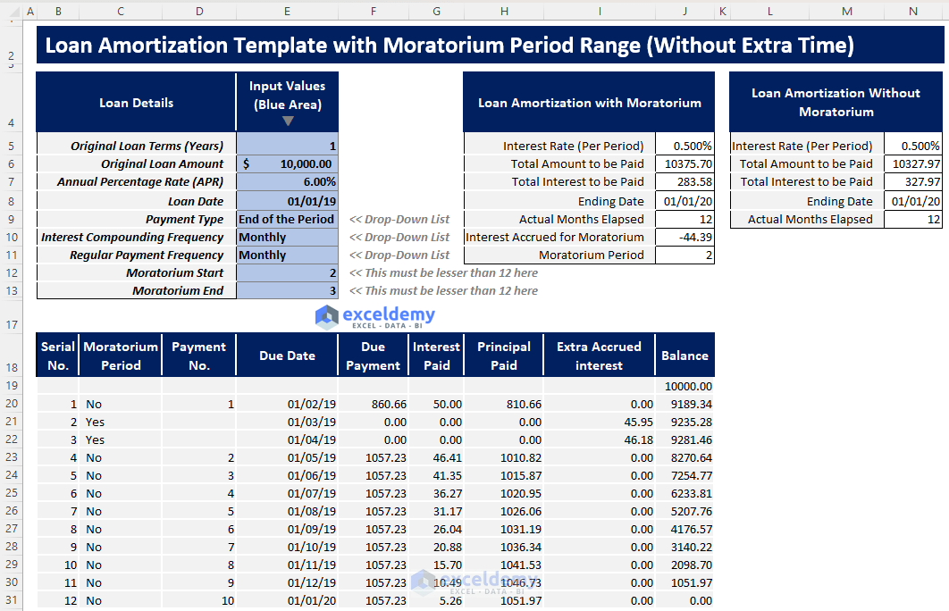The image size is (949, 611).
Task: Select Due Payment cell 860.66
Action: pos(374,404)
